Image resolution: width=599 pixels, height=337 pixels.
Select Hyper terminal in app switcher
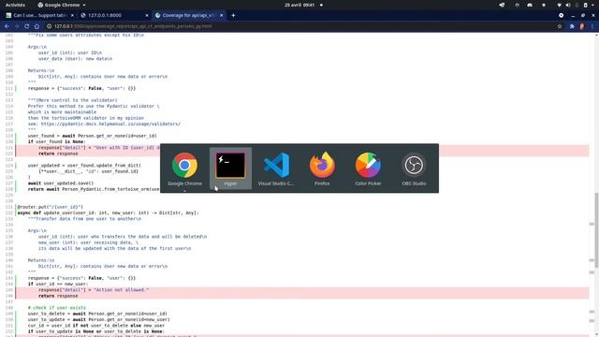coord(230,168)
